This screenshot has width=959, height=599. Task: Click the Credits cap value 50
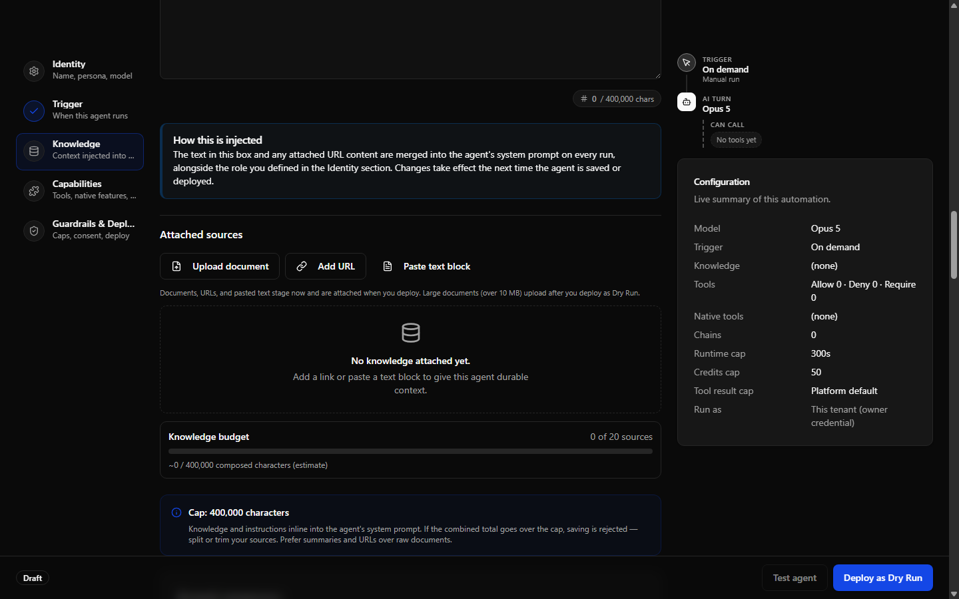816,372
